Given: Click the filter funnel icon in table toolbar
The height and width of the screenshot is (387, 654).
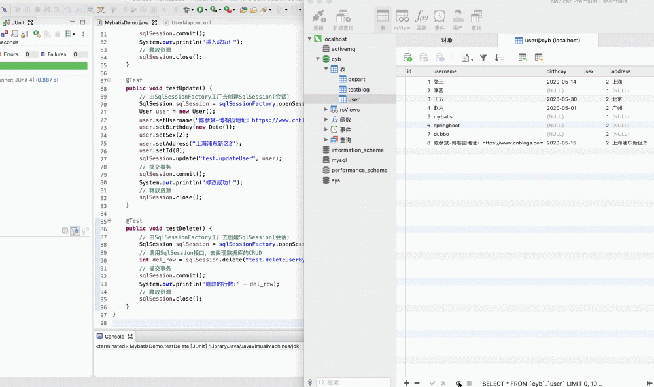Looking at the screenshot, I should (x=483, y=58).
